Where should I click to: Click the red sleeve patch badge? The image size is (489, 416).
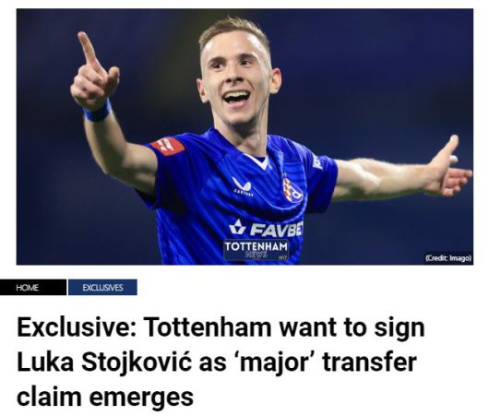click(168, 147)
